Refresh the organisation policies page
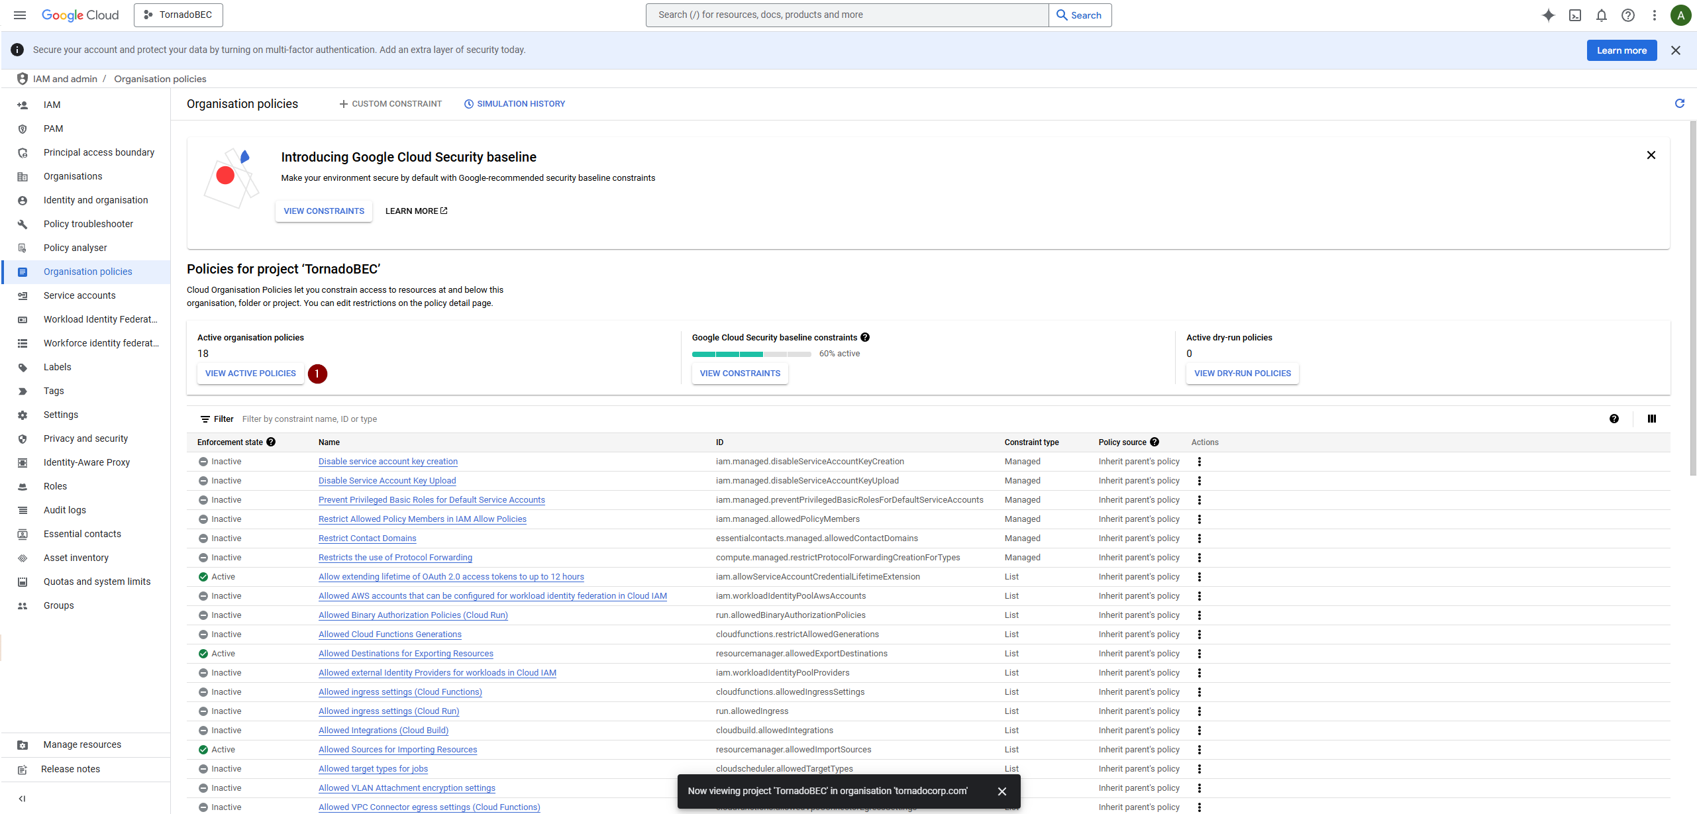Screen dimensions: 1697x814 (1679, 103)
